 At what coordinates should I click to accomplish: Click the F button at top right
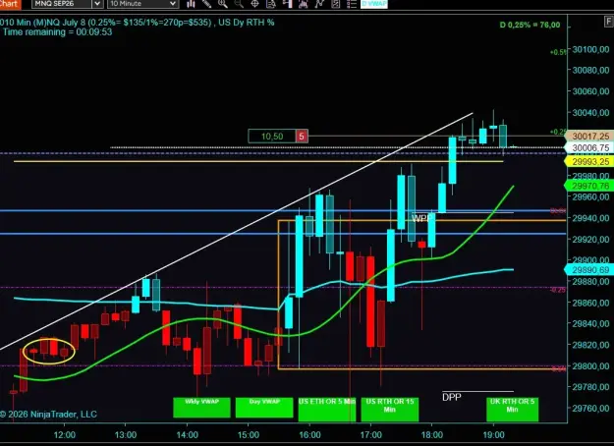click(608, 22)
